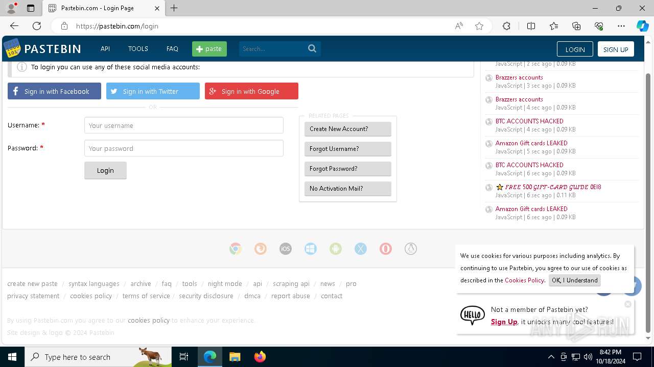Click the browser back arrow
Viewport: 654px width, 367px height.
point(14,26)
